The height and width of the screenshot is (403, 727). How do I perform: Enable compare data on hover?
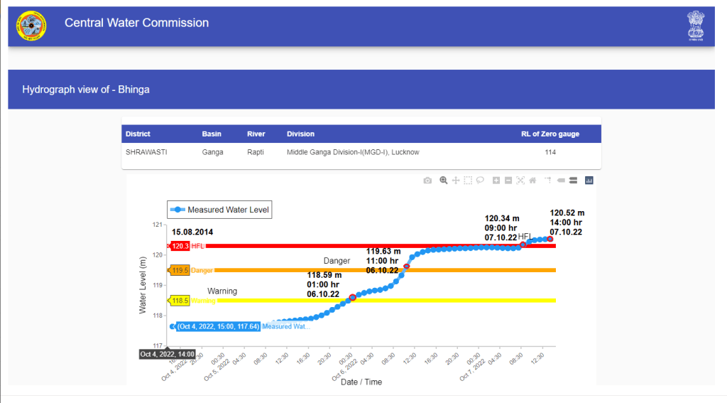point(572,181)
